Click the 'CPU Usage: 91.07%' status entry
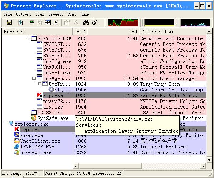The image size is (214, 178). (x=20, y=173)
